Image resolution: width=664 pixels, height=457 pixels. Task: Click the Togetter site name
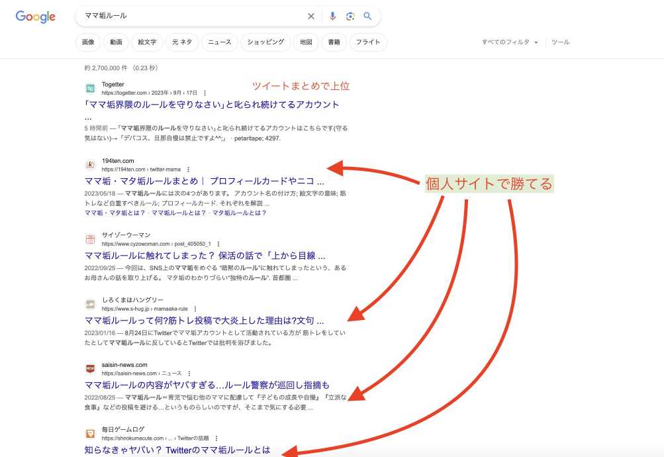(113, 84)
